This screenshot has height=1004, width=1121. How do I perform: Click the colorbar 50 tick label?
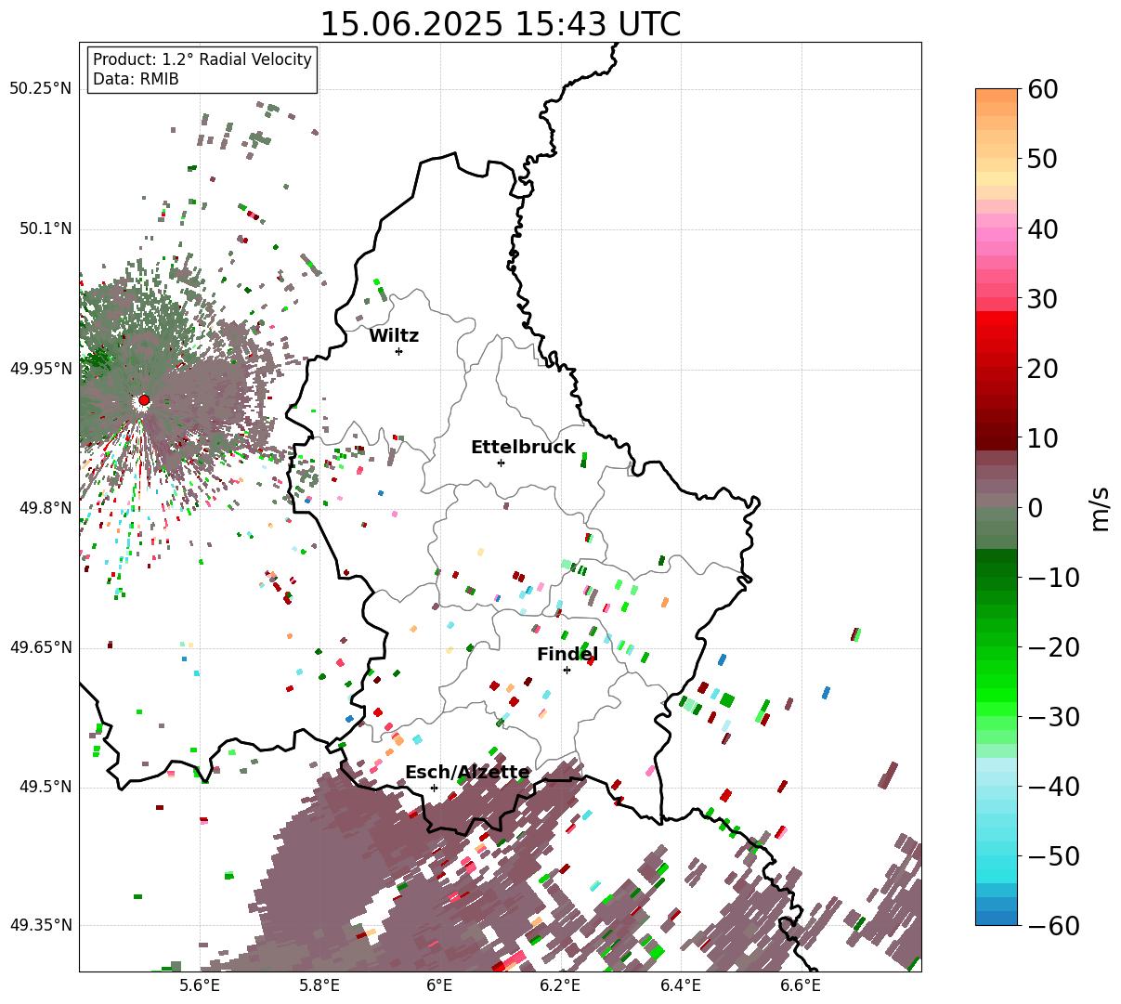[x=1042, y=159]
